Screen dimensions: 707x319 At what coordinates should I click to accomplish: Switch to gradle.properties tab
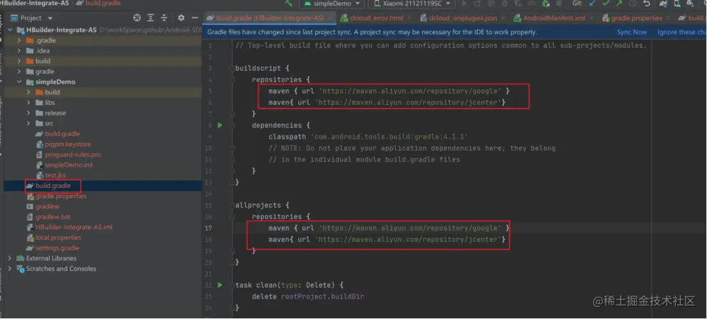click(x=636, y=19)
